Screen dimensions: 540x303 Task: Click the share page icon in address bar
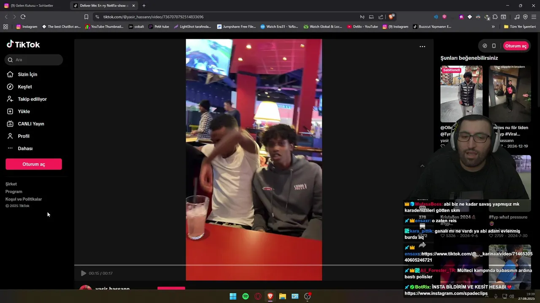point(381,17)
